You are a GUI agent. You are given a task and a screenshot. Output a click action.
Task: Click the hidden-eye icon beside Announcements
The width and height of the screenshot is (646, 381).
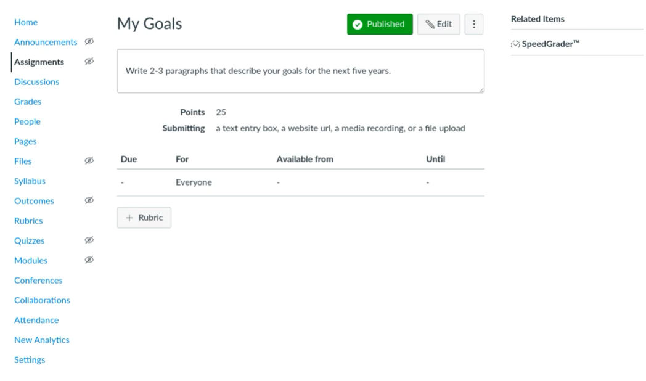(x=89, y=42)
